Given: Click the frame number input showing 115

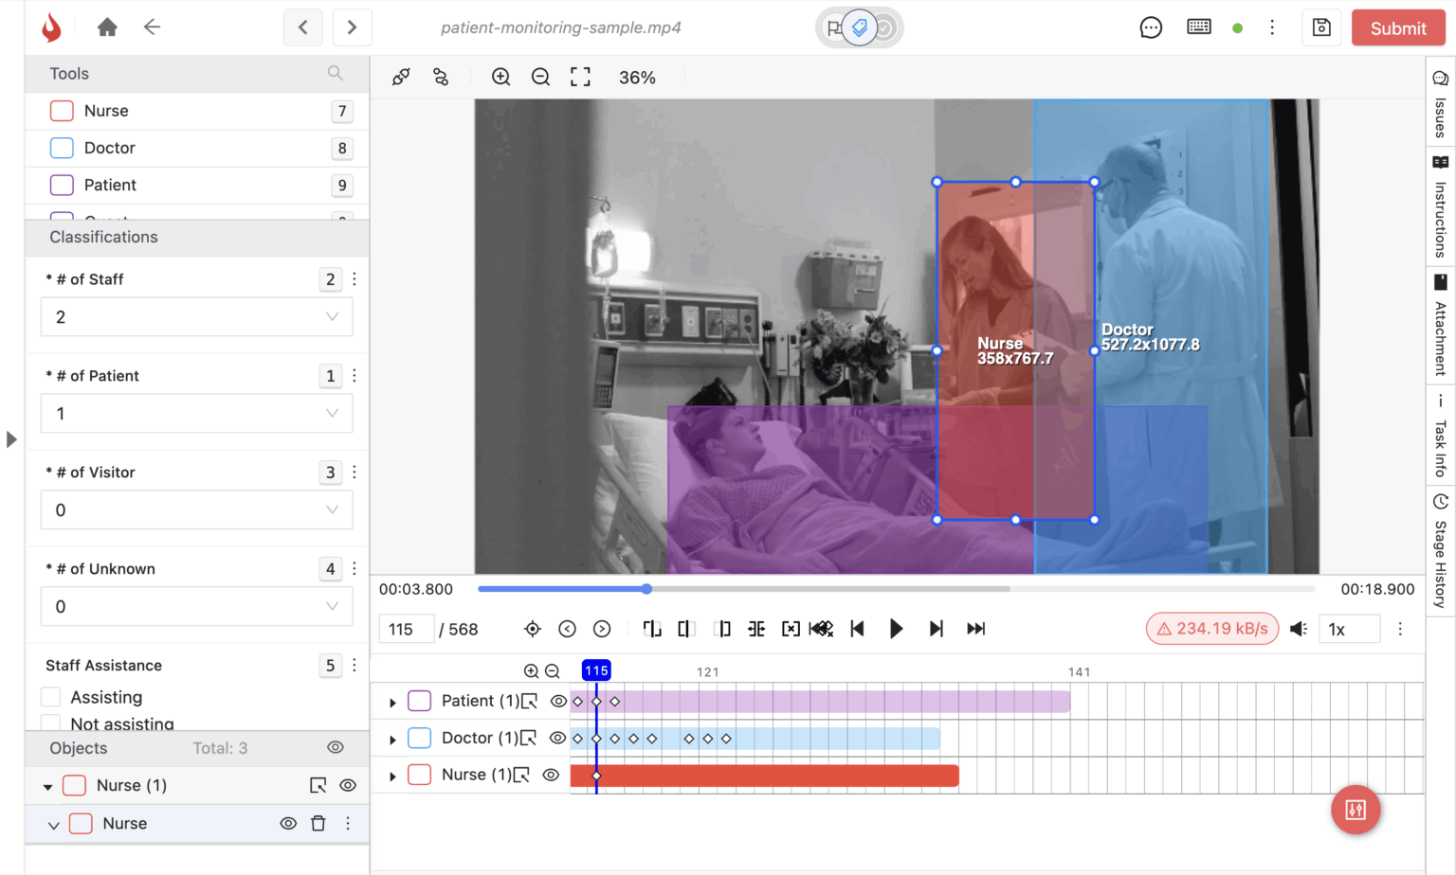Looking at the screenshot, I should point(406,628).
